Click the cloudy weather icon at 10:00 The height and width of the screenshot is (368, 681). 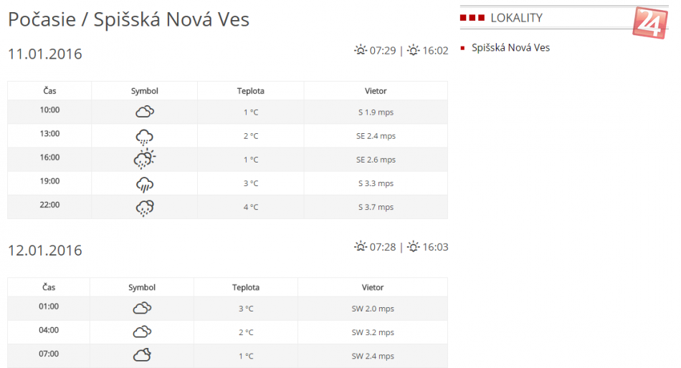pyautogui.click(x=145, y=112)
